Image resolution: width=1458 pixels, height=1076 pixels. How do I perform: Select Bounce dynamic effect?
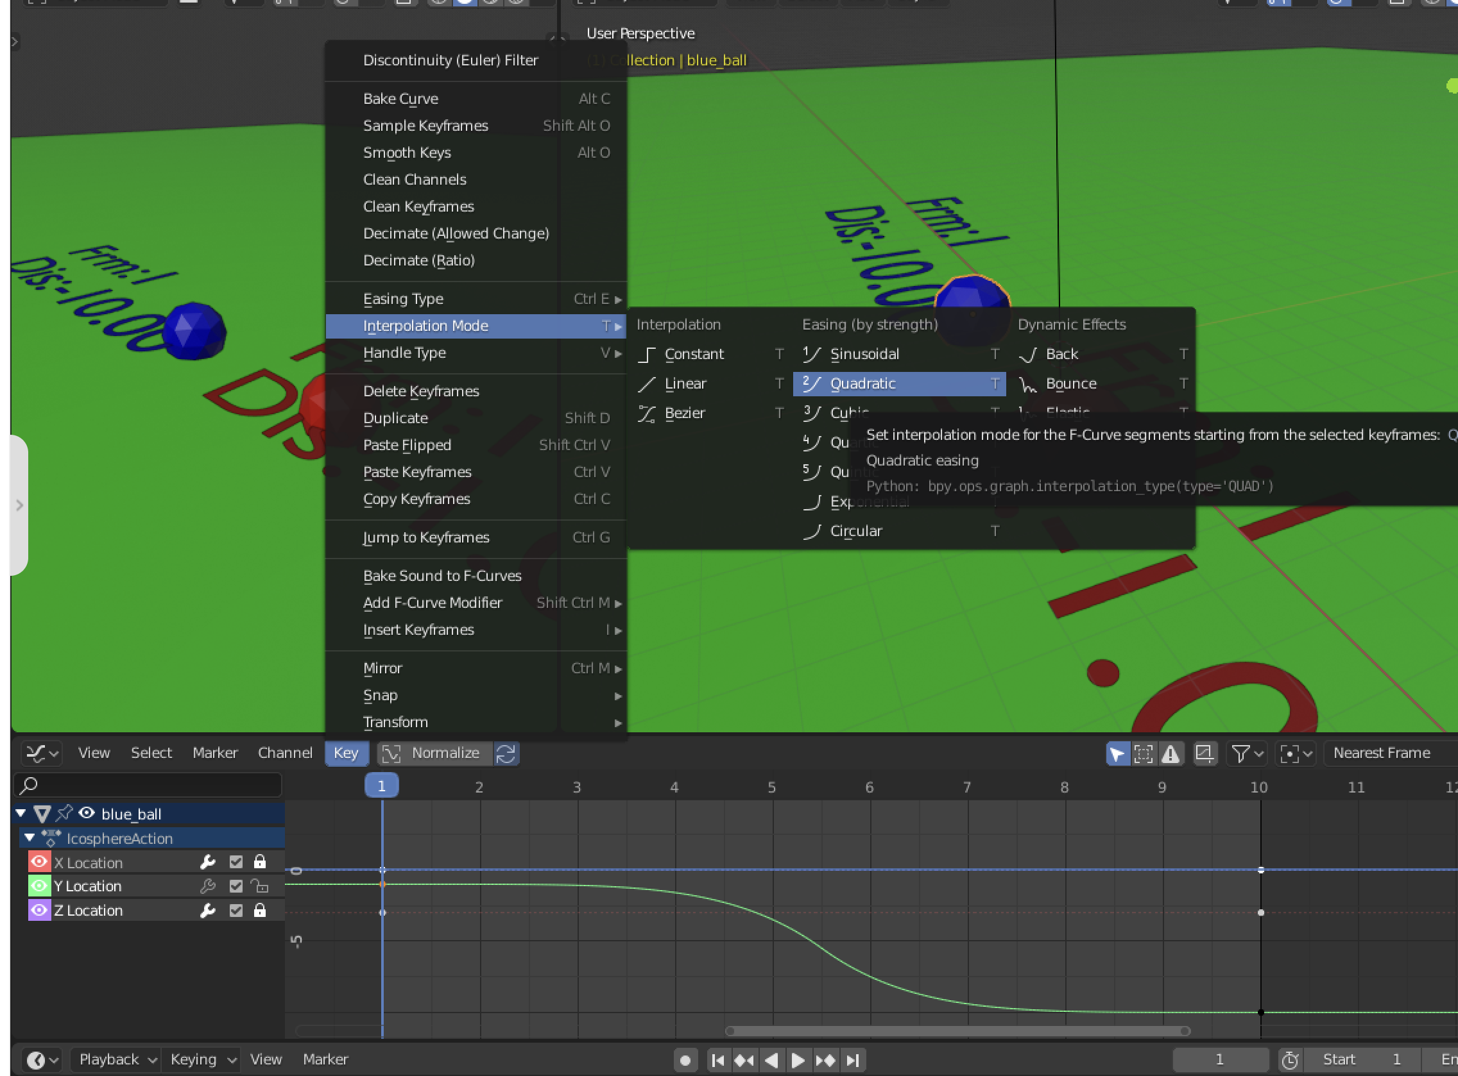click(1101, 383)
